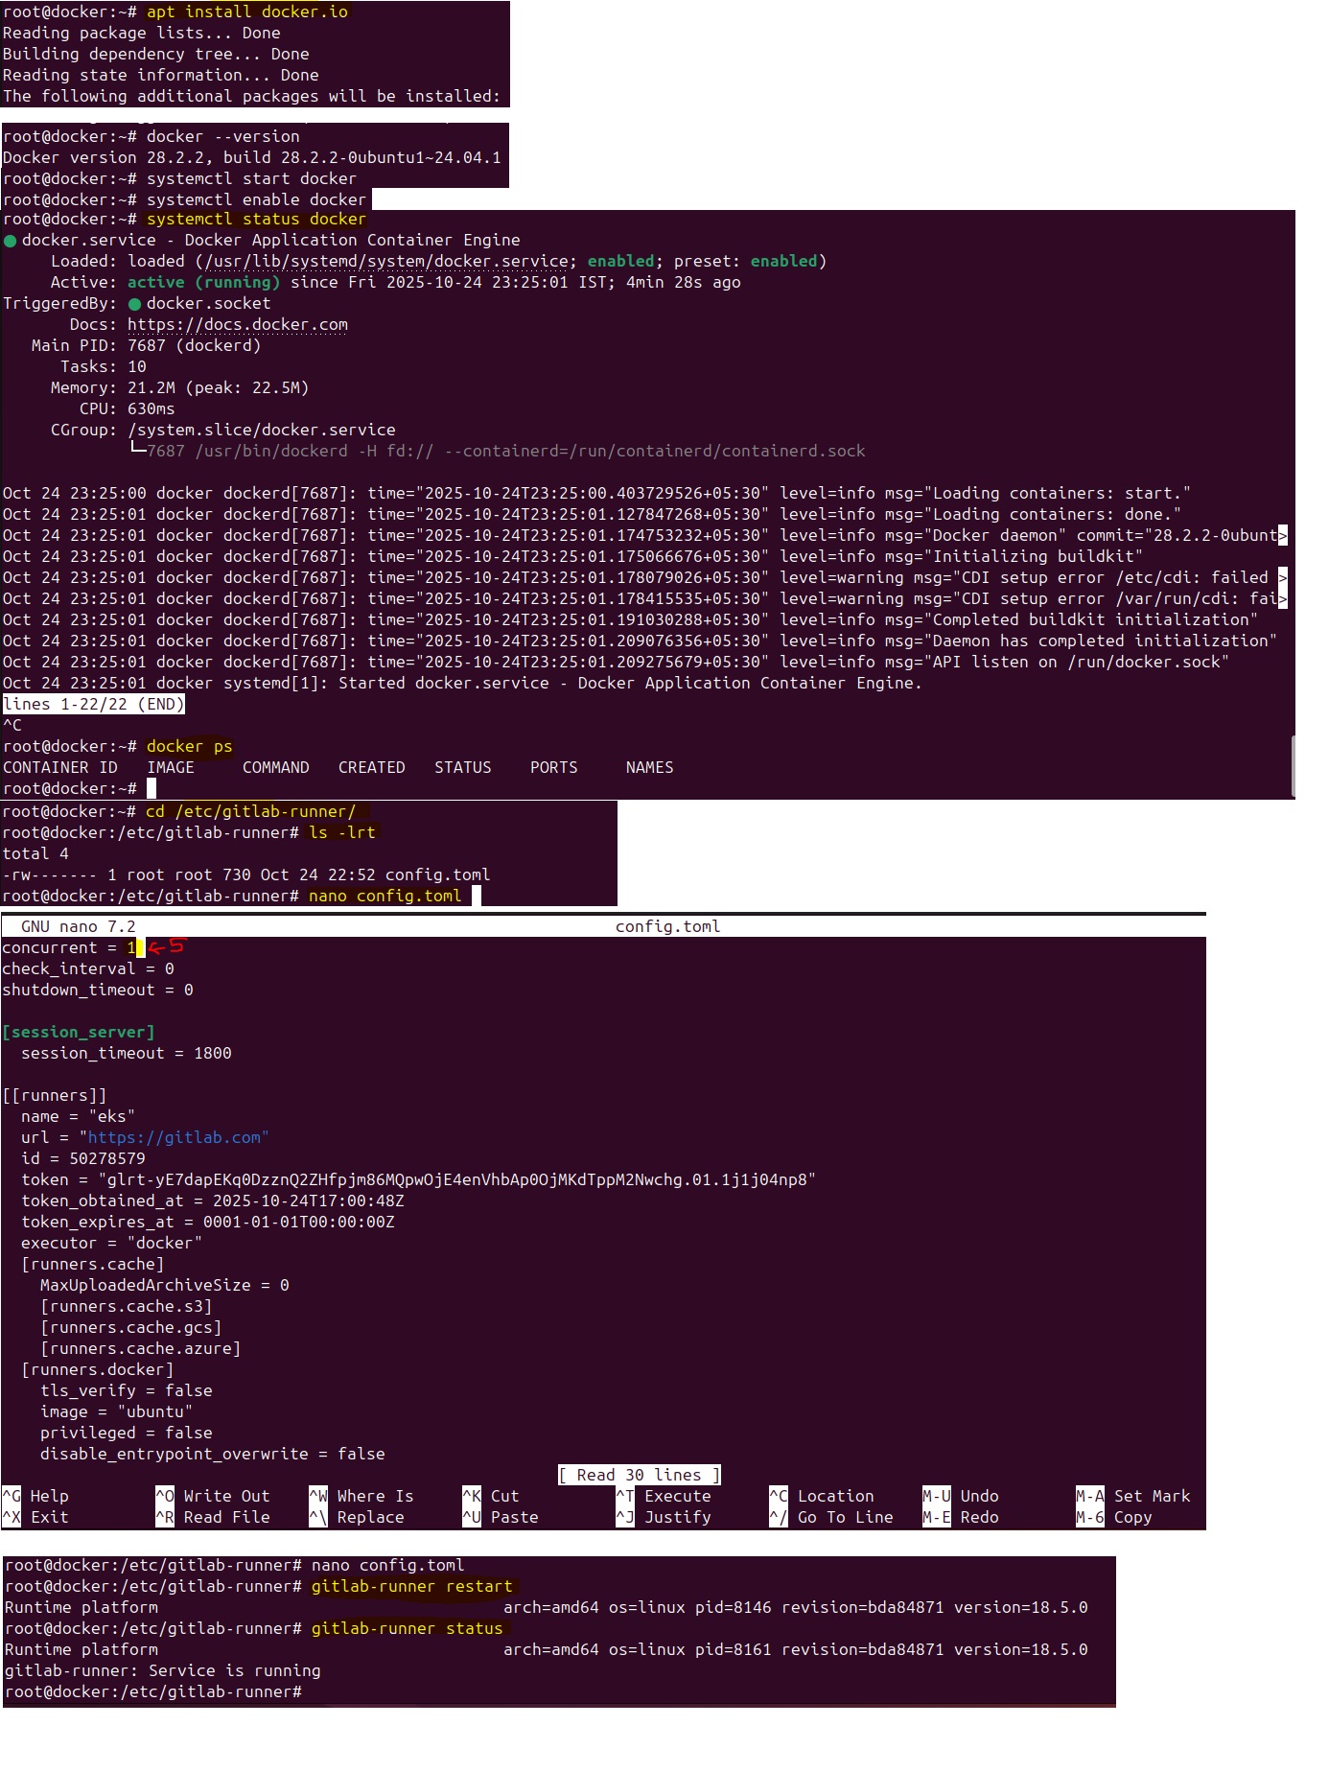
Task: Select the ^O Write Out shortcut
Action: [x=213, y=1496]
